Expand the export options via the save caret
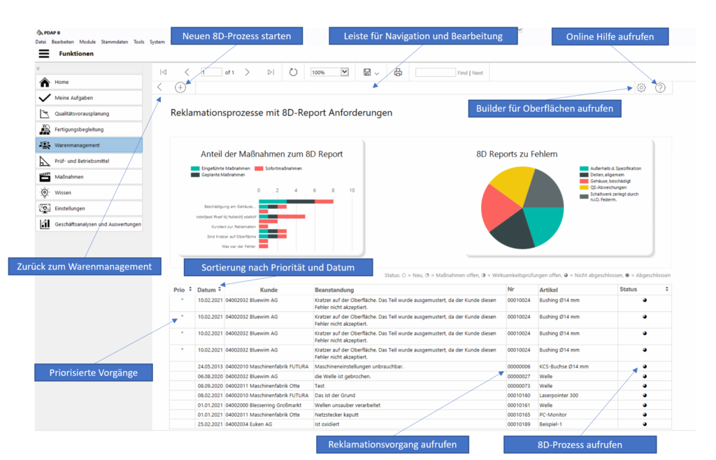The height and width of the screenshot is (460, 716). point(376,72)
